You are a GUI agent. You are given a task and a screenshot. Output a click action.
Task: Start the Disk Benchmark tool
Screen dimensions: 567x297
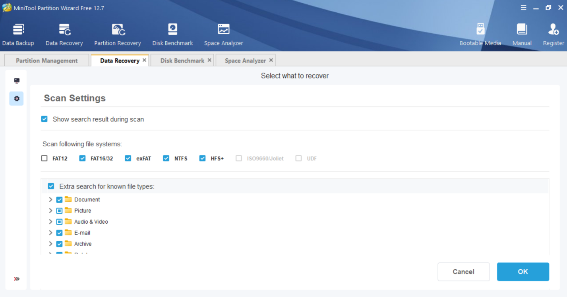(172, 34)
